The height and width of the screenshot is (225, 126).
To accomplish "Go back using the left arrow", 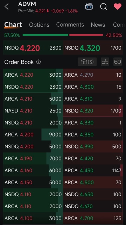I will (7, 7).
